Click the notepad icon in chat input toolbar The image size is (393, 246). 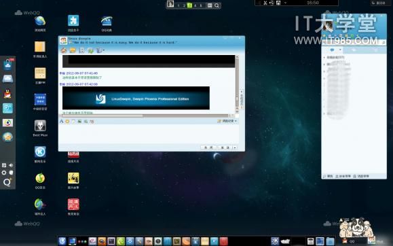[x=73, y=122]
